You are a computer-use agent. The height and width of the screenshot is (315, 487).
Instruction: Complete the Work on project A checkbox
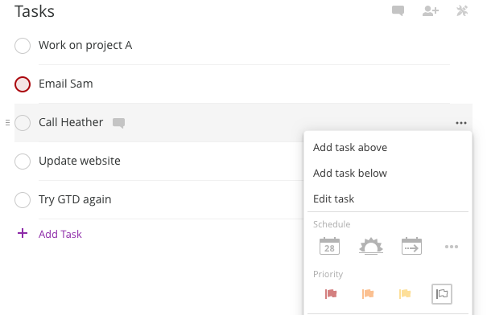tap(23, 46)
